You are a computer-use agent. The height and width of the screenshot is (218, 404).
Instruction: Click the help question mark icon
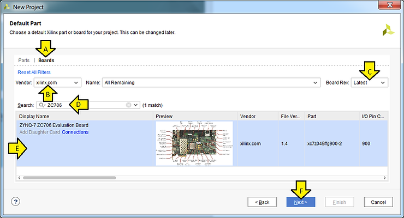pyautogui.click(x=15, y=202)
